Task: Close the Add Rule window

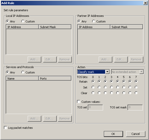Action: [x=145, y=3]
